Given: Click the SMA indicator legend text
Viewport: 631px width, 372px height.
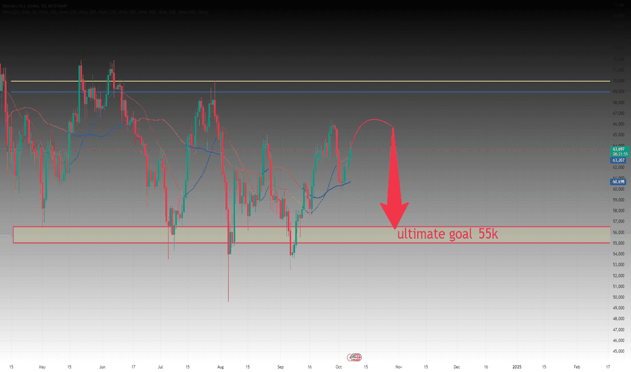Looking at the screenshot, I should (x=105, y=12).
